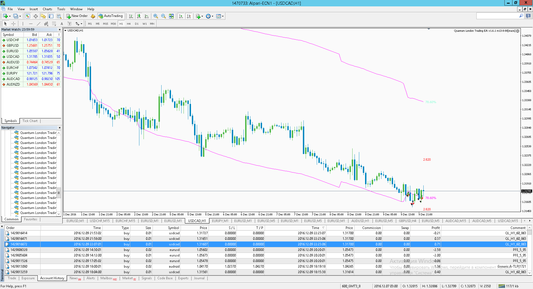Switch chart to line chart mode
The image size is (533, 289).
click(147, 16)
